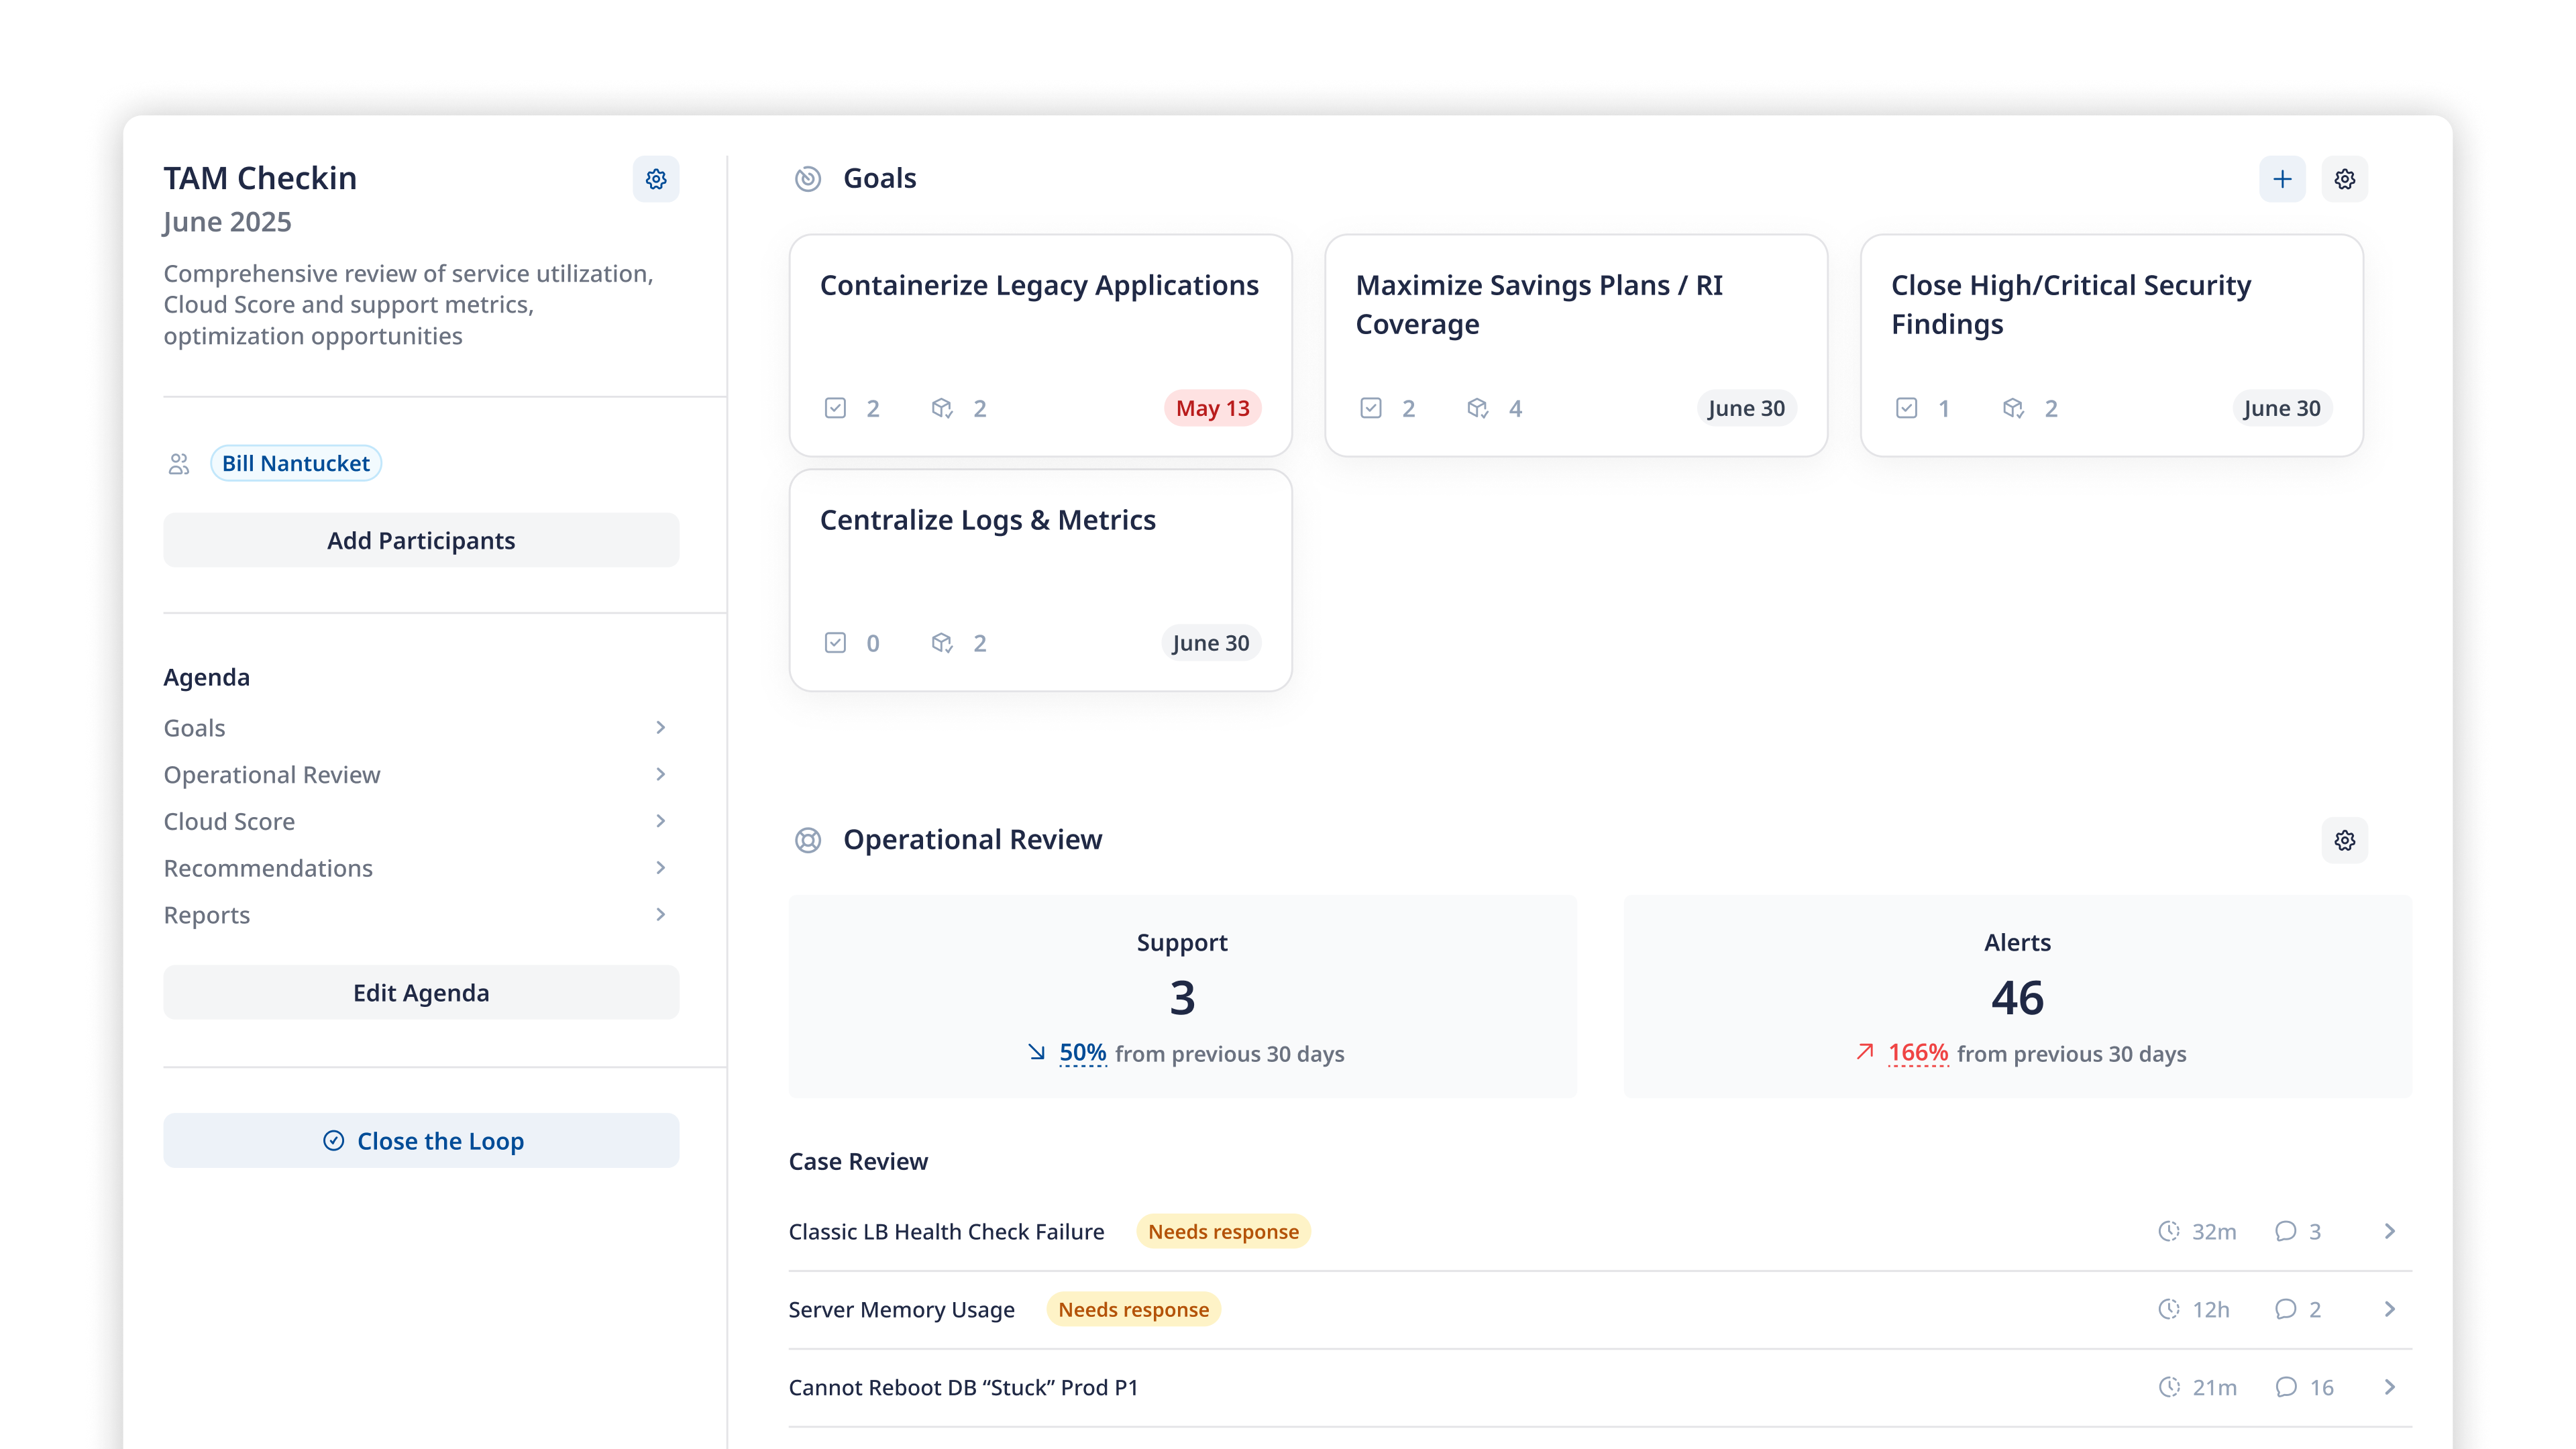This screenshot has height=1449, width=2576.
Task: Open settings for the TAM Checkin meeting
Action: coord(656,179)
